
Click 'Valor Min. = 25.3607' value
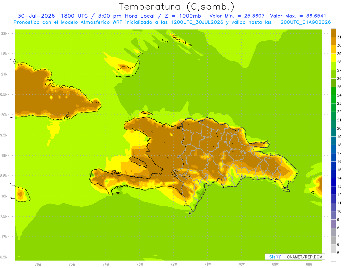pos(237,16)
